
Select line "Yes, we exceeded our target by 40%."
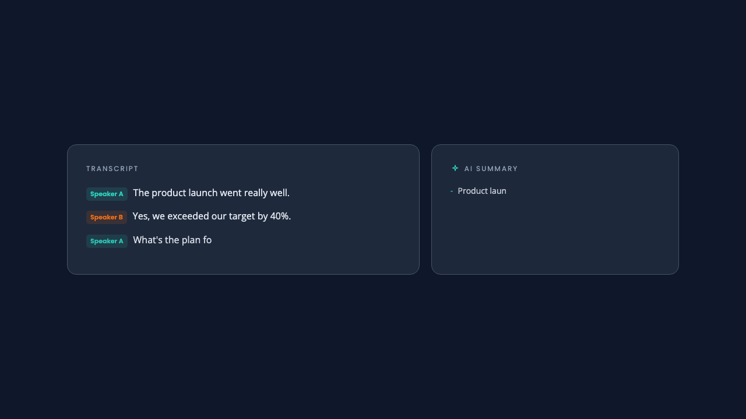[x=212, y=216]
